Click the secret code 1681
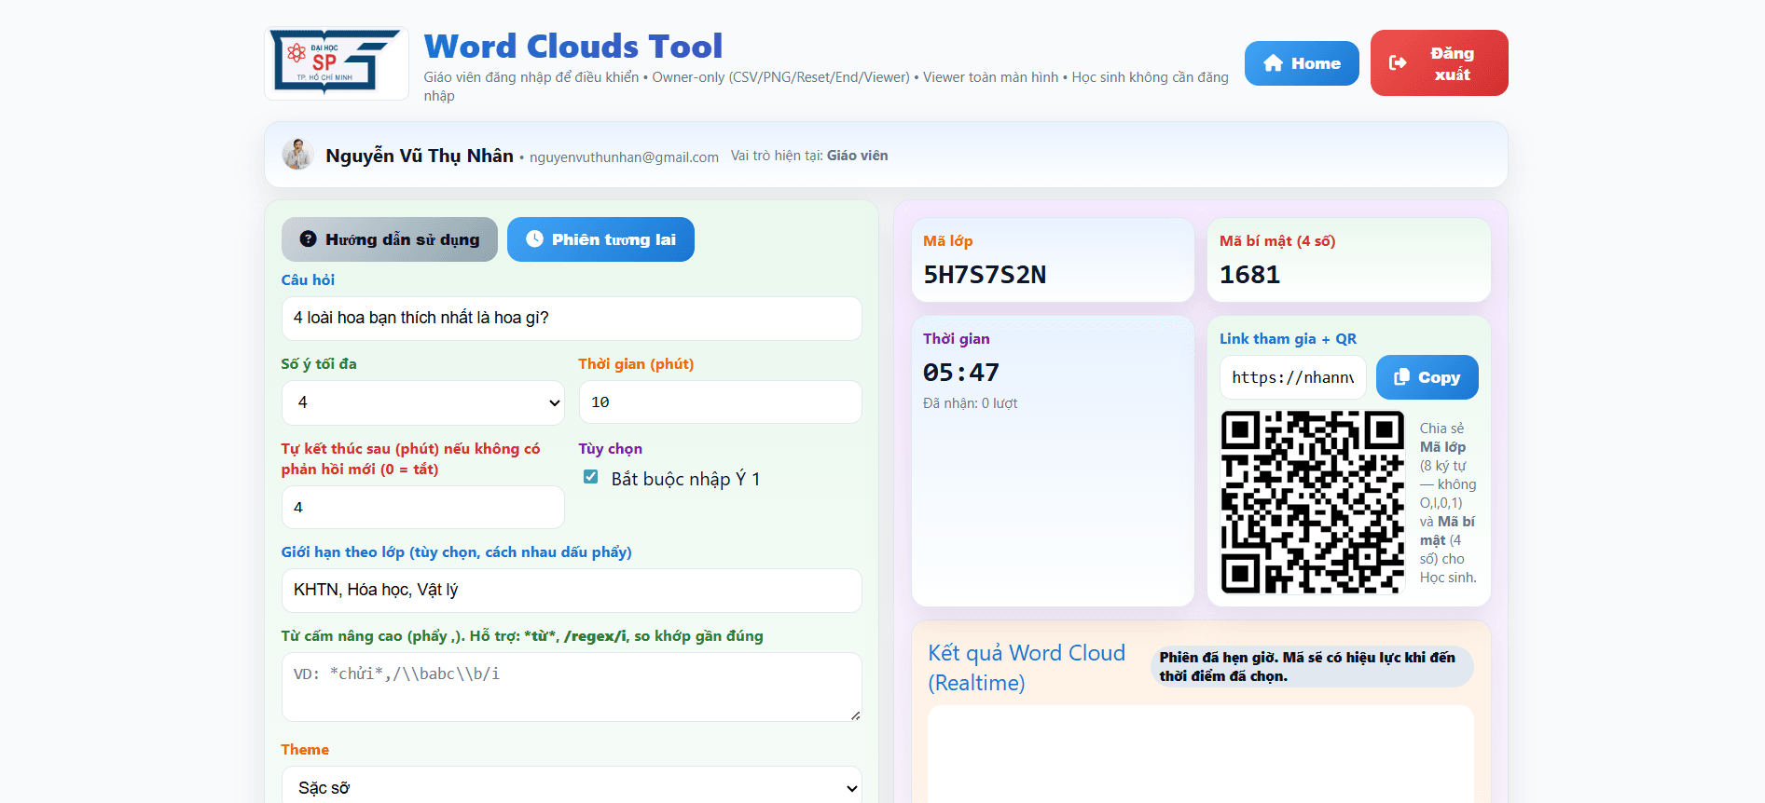The image size is (1765, 803). 1249,275
